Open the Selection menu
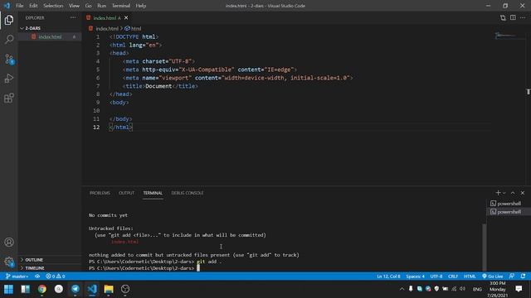 click(53, 6)
